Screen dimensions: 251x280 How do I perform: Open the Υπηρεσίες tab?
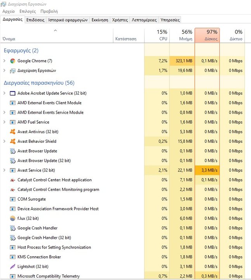pos(170,20)
